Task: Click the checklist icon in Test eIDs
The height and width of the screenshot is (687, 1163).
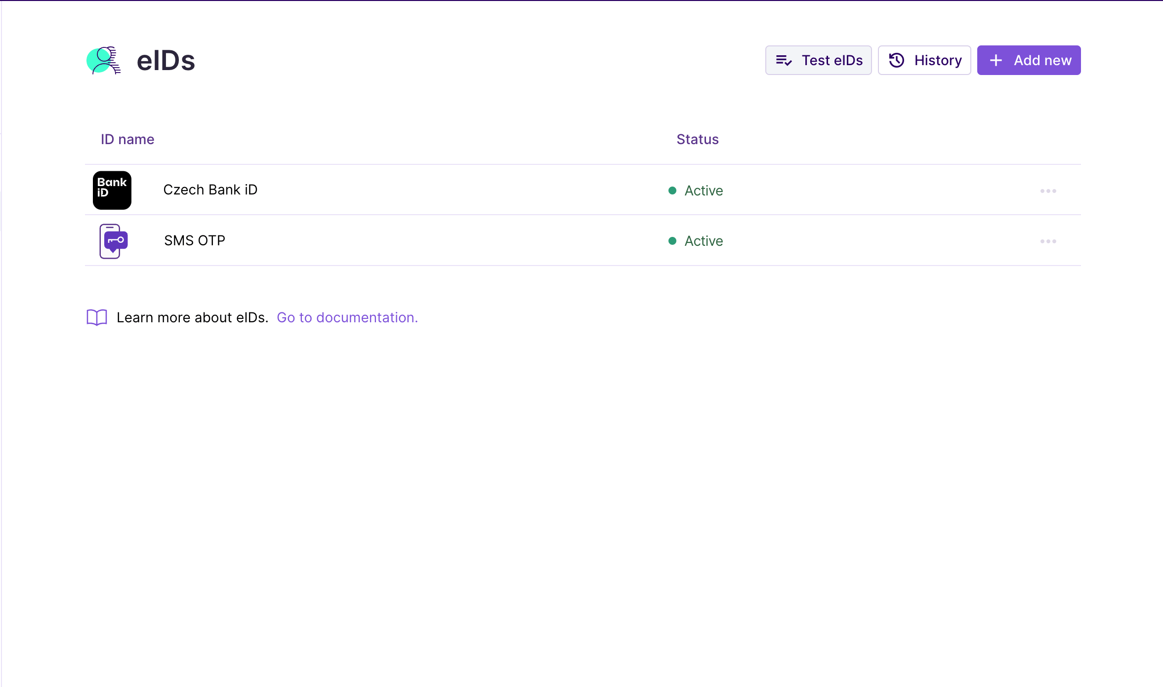Action: (784, 60)
